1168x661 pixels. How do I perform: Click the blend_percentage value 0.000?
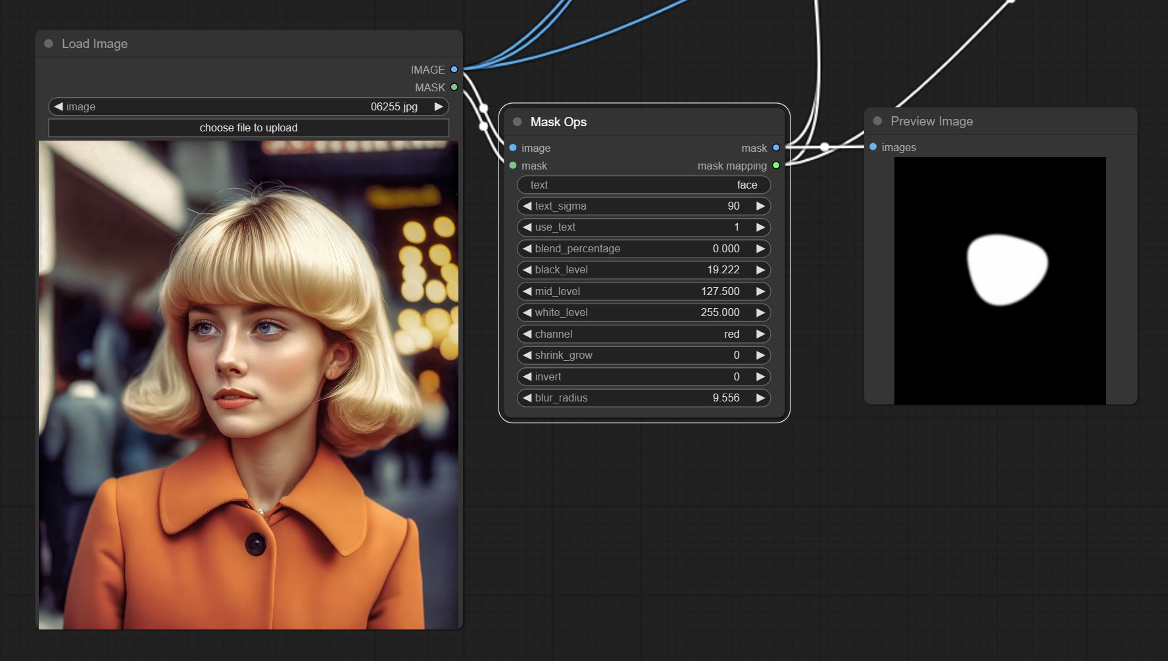click(x=726, y=248)
